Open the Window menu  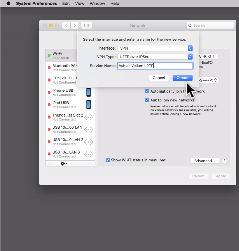pos(97,3)
